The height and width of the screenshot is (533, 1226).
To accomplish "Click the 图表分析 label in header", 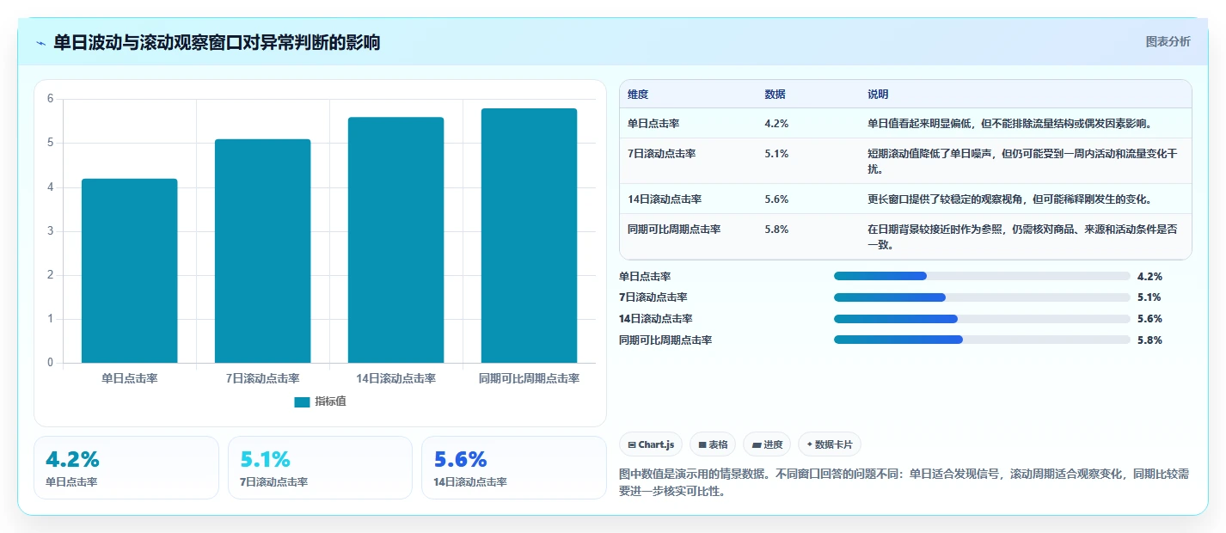I will tap(1168, 41).
